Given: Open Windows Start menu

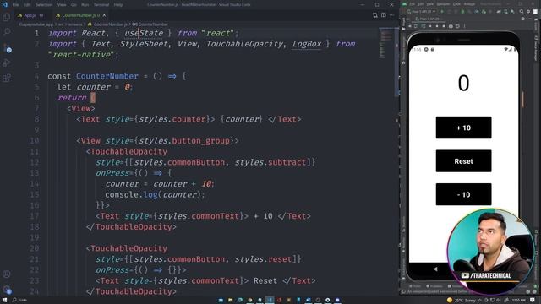Looking at the screenshot, I should tap(4, 300).
